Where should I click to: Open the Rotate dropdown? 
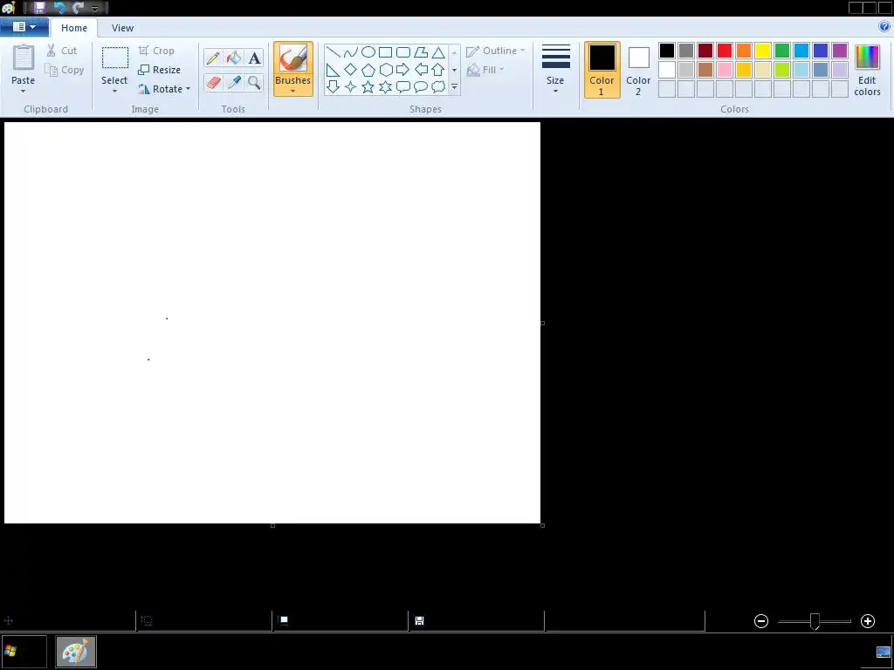[x=164, y=89]
